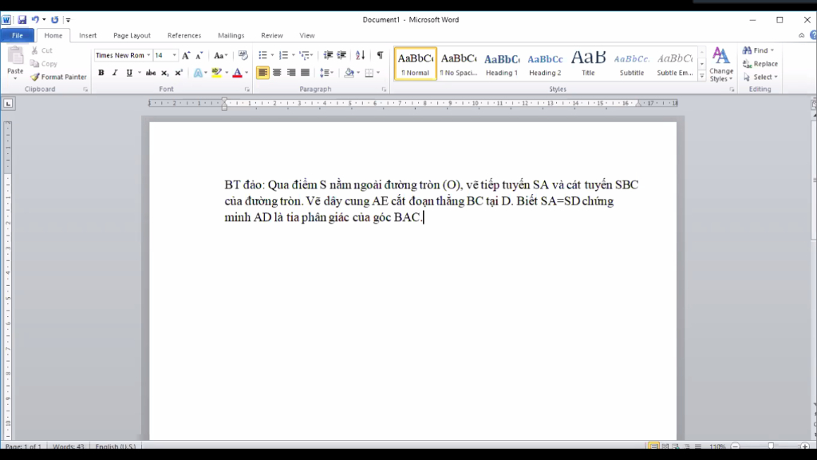
Task: Open Change Styles menu
Action: point(721,64)
